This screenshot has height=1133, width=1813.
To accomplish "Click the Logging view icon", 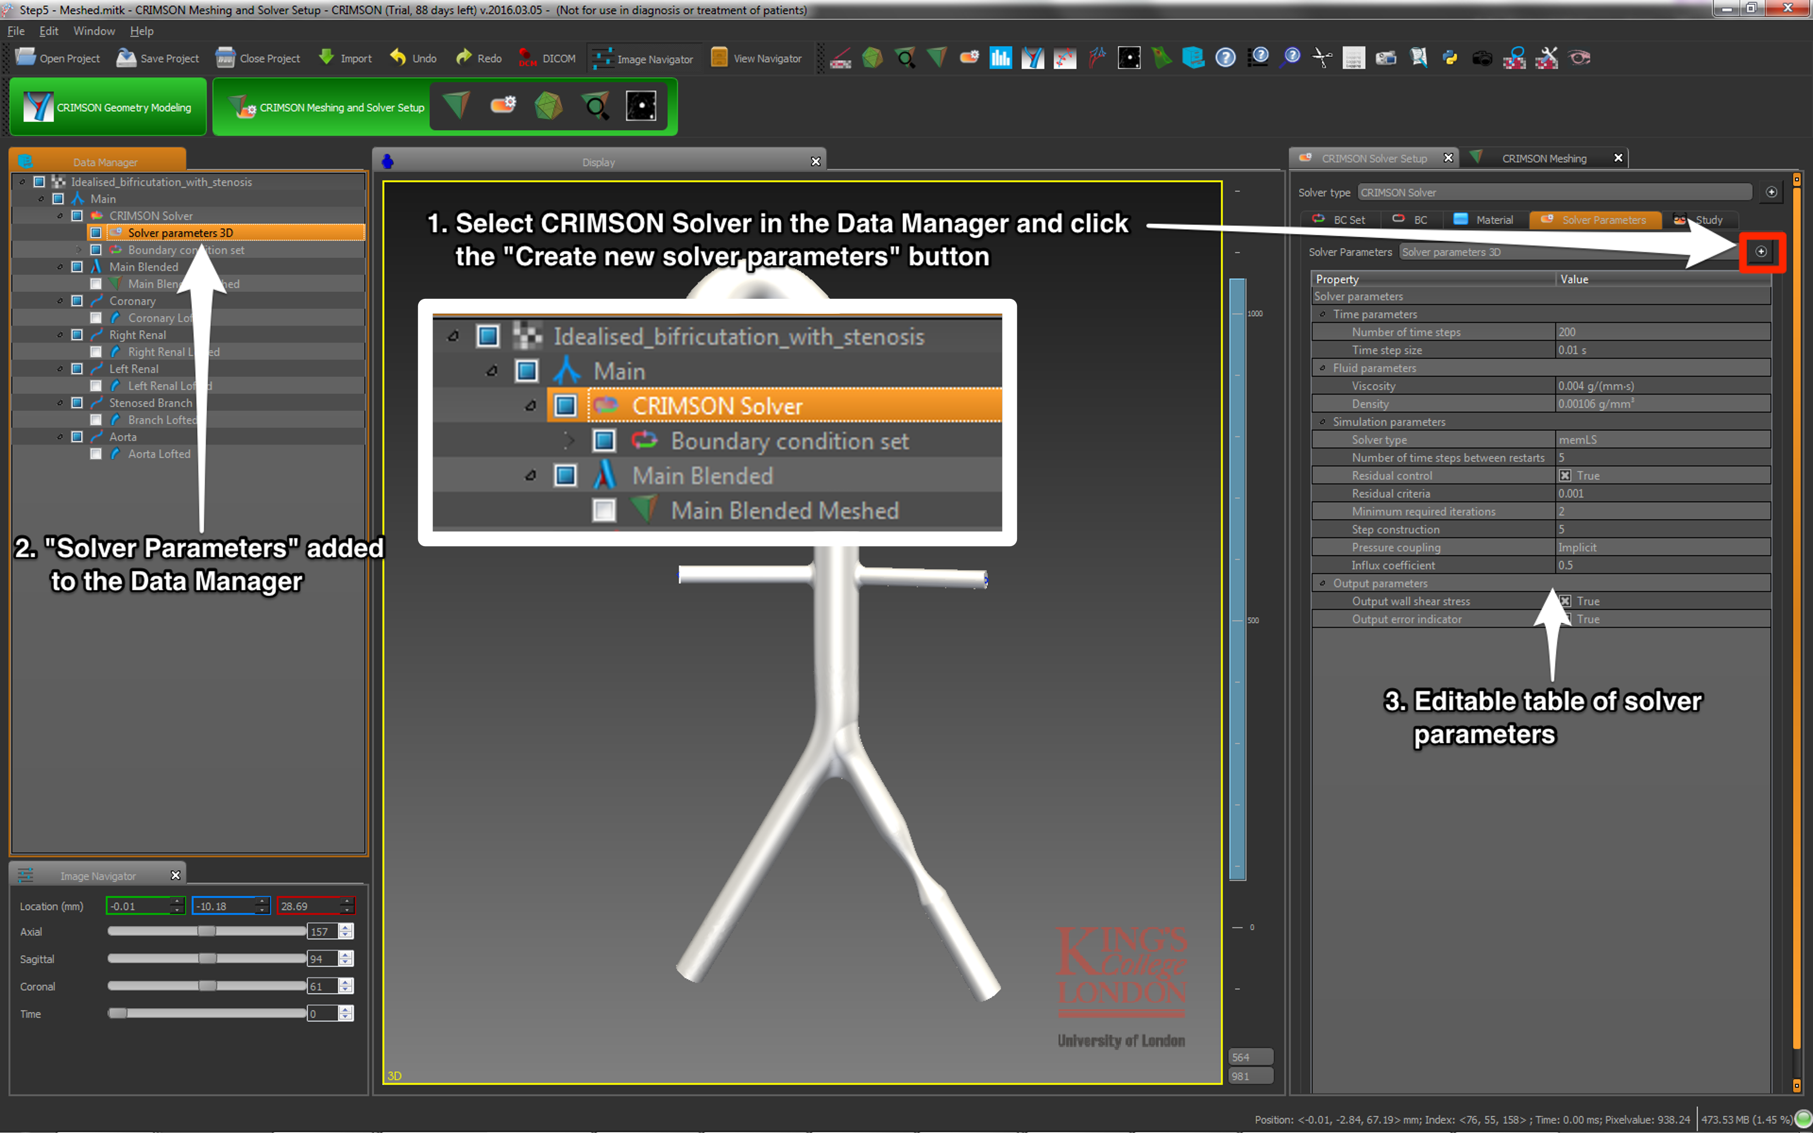I will point(1353,58).
